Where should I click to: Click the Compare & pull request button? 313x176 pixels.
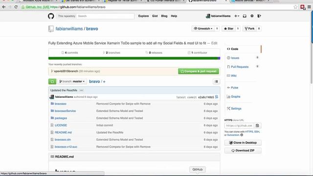click(x=199, y=71)
